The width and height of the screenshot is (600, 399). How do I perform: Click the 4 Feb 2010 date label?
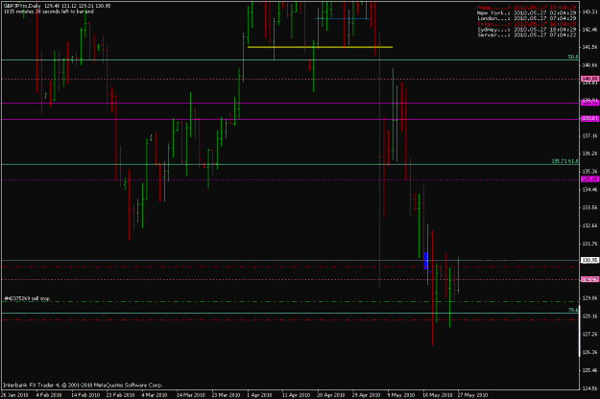[49, 395]
